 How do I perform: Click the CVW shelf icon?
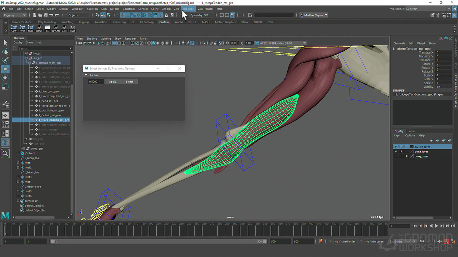14,29
